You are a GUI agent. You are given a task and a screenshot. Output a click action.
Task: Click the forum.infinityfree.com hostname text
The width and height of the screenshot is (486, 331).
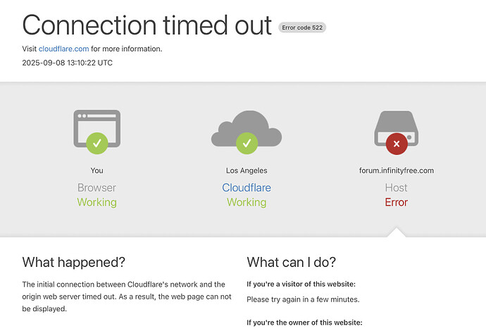point(397,170)
